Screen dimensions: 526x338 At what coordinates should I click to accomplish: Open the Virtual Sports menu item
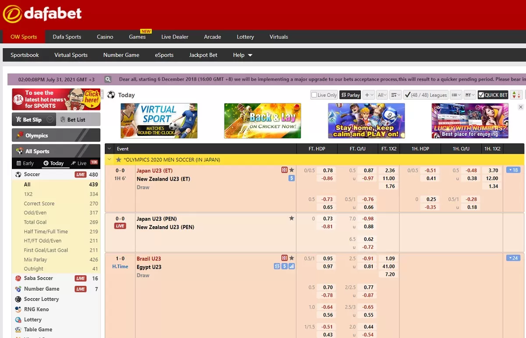(x=71, y=55)
